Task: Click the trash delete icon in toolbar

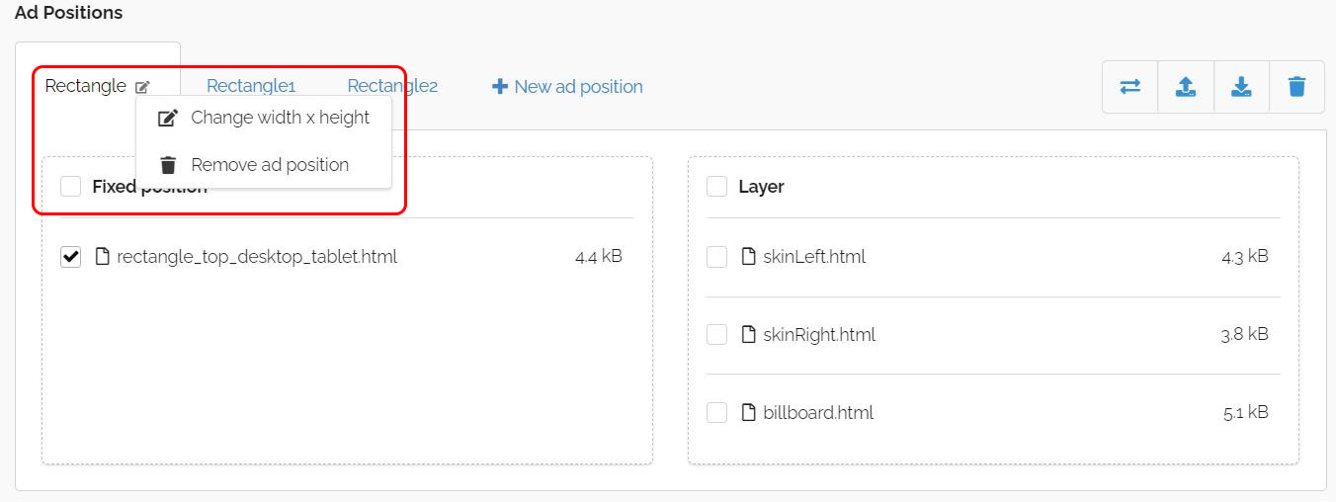Action: tap(1296, 87)
